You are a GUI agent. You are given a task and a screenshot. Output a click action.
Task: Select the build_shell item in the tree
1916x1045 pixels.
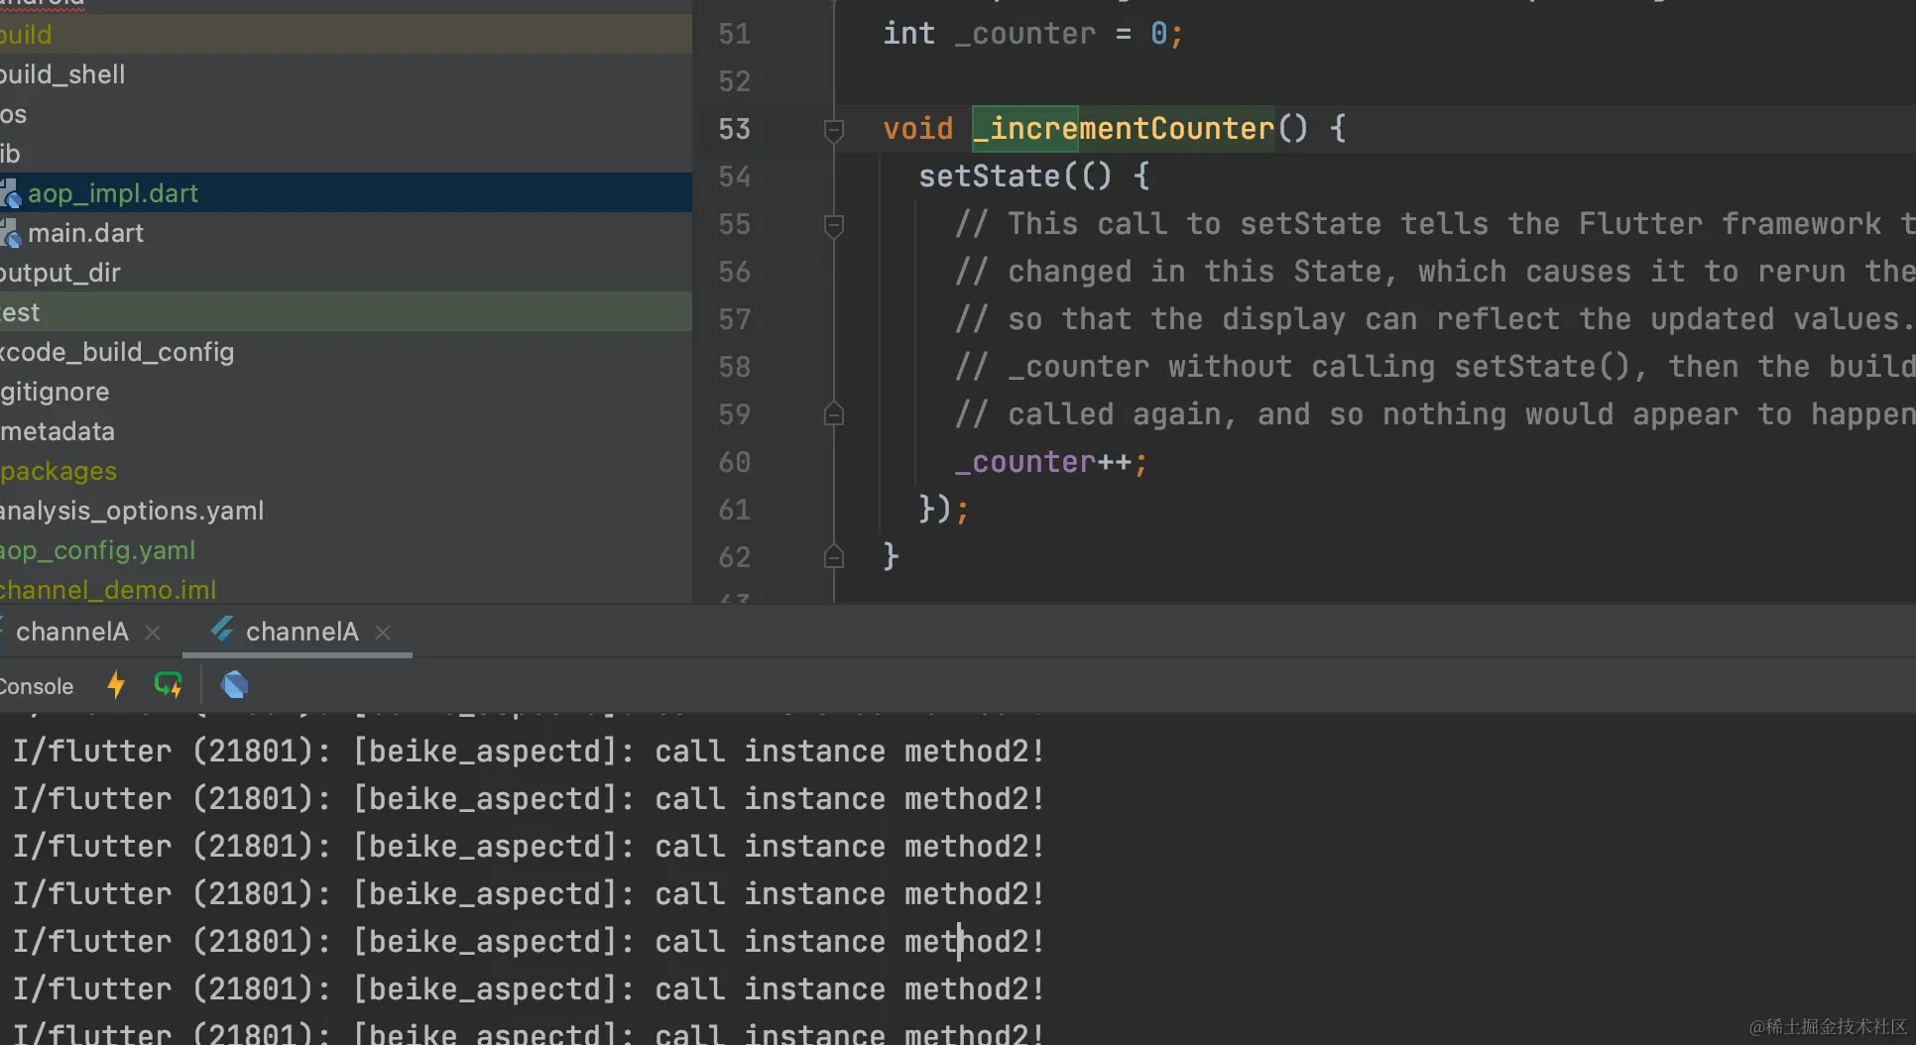pyautogui.click(x=346, y=74)
